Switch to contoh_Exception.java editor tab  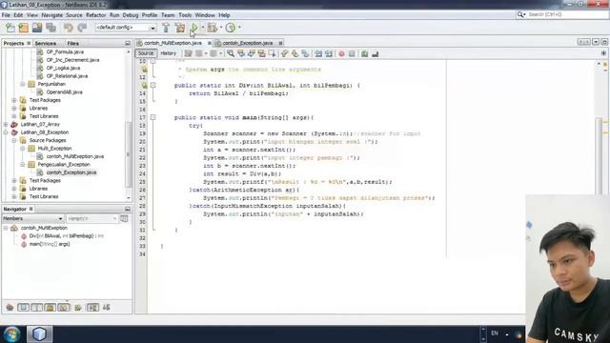248,43
